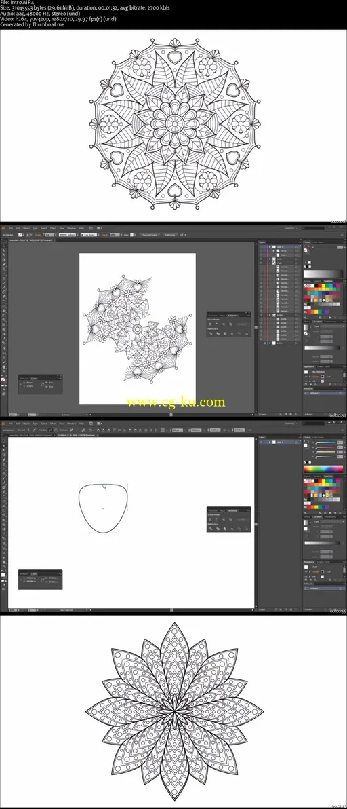The image size is (347, 809).
Task: Switch to Untitled-2 document tab in petal-shape frame
Action: coord(77,436)
